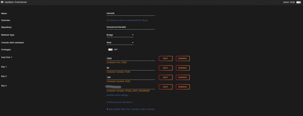Click the Key 2 field value 100
The height and width of the screenshot is (116, 303).
pyautogui.click(x=131, y=77)
